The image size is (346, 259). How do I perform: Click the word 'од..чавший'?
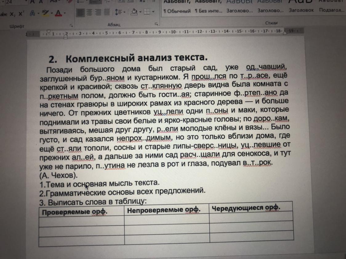pyautogui.click(x=266, y=66)
